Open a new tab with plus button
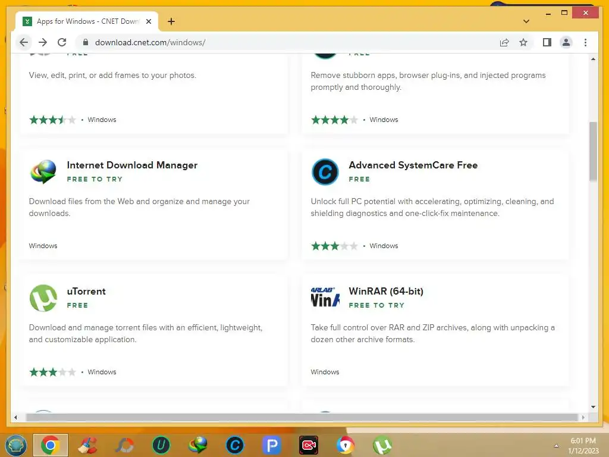609x457 pixels. [x=171, y=21]
